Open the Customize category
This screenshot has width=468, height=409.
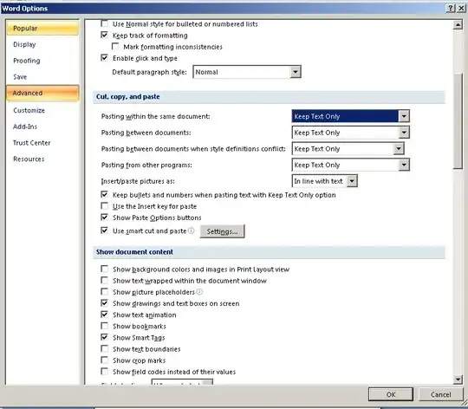click(x=42, y=110)
